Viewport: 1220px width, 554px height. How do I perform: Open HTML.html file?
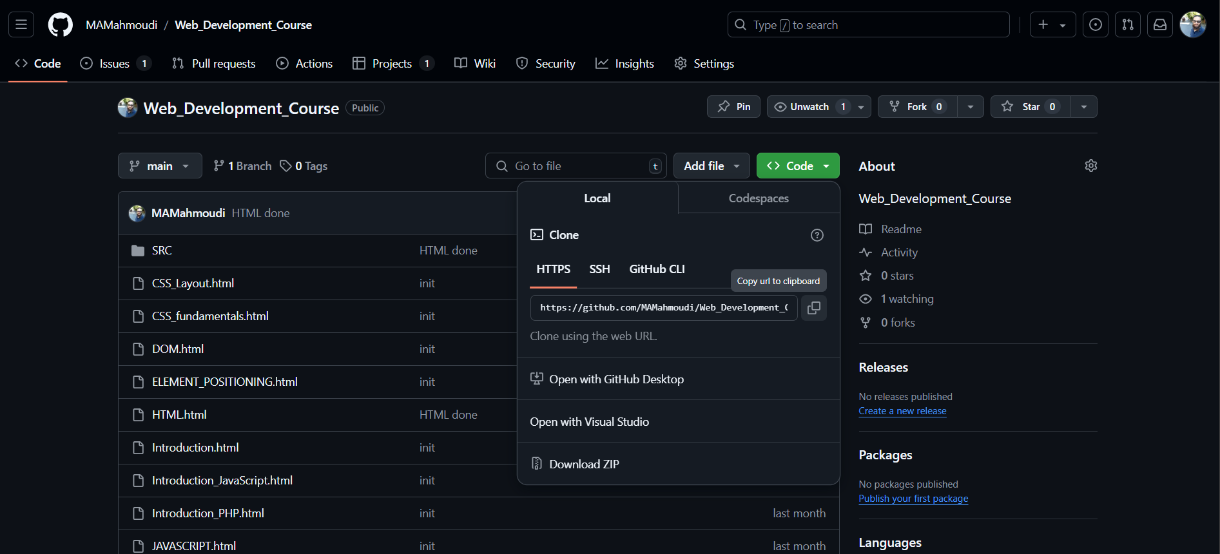coord(179,415)
